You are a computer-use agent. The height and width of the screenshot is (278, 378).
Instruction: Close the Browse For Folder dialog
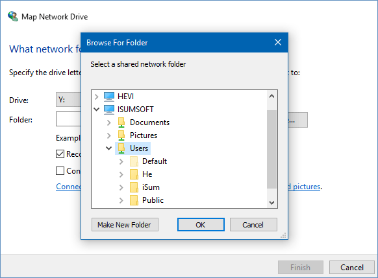tap(278, 42)
